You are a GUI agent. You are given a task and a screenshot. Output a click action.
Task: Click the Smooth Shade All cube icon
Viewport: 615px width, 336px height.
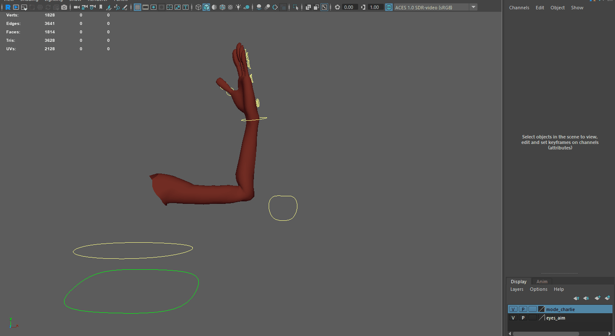tap(206, 7)
